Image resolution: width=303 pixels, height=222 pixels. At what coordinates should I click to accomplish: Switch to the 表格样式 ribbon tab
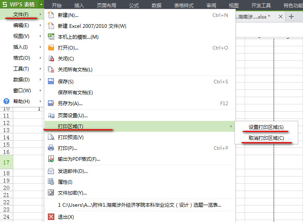[x=183, y=5]
